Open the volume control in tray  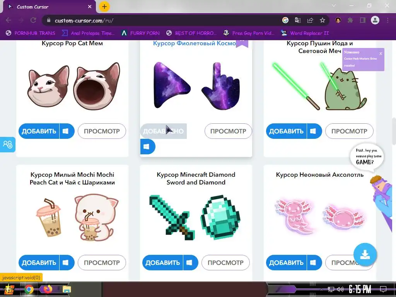(x=340, y=289)
